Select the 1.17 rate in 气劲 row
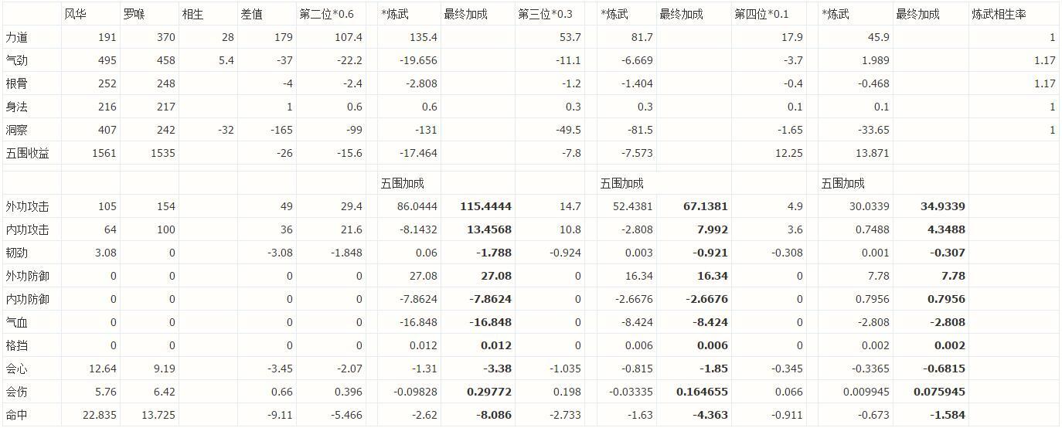 pyautogui.click(x=1044, y=60)
